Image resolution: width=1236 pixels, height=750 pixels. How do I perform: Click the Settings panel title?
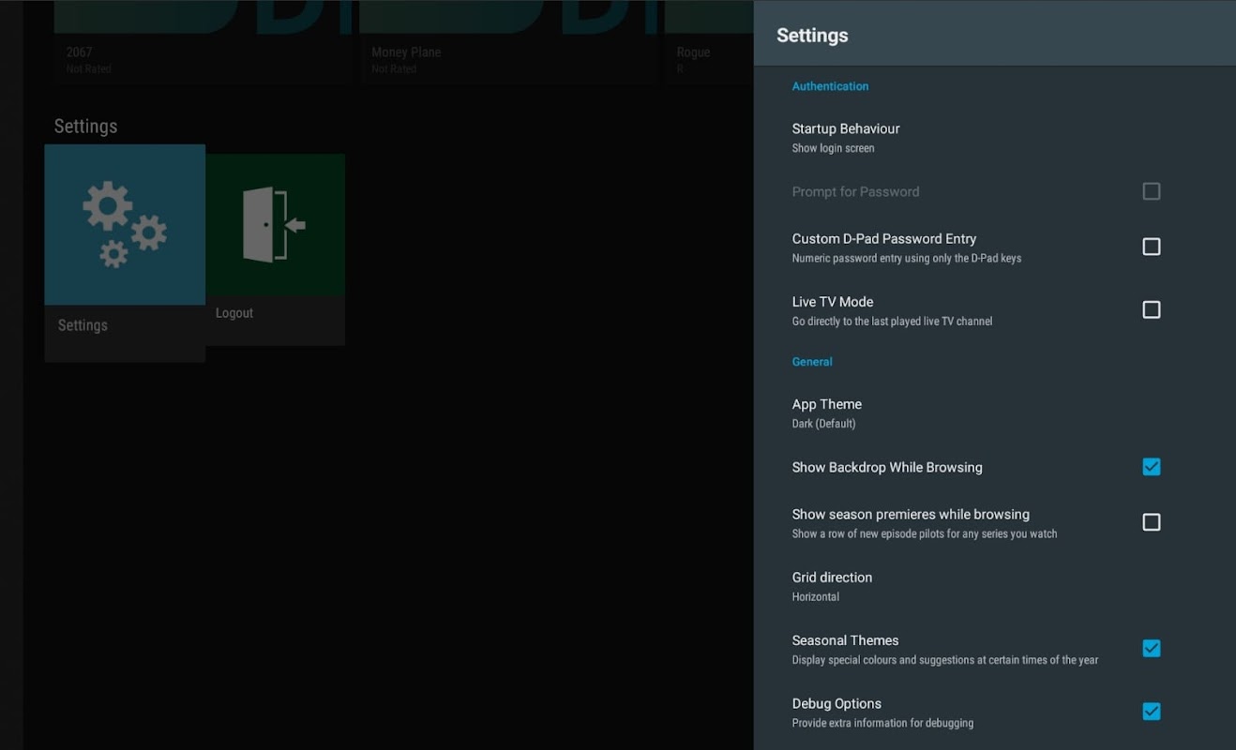(812, 36)
